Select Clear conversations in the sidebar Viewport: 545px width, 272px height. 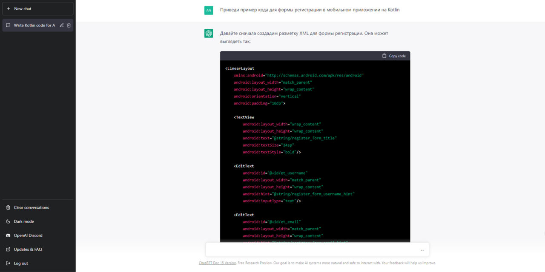tap(38, 207)
